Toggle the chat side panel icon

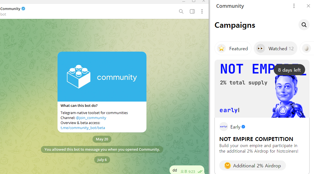pos(192,11)
